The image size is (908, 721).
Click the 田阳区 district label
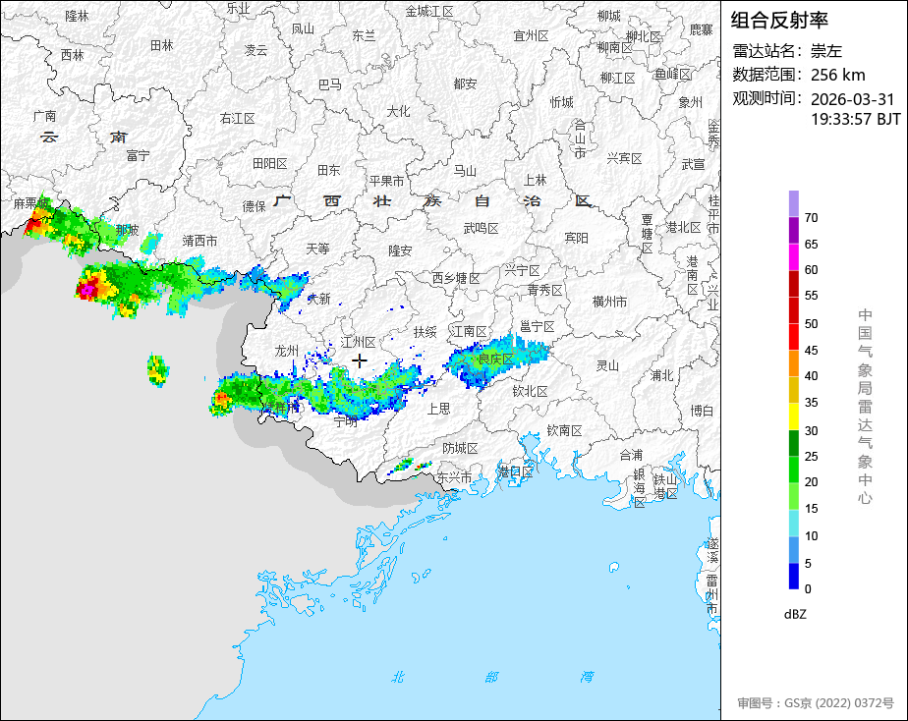coord(270,164)
